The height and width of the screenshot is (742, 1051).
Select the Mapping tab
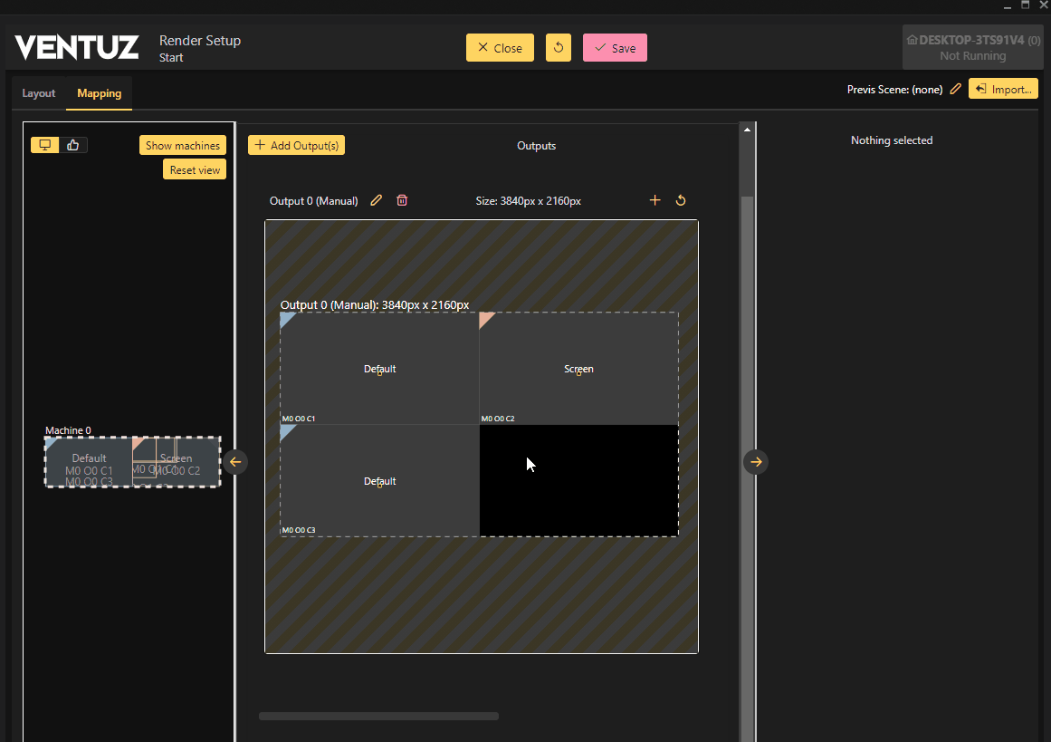click(x=99, y=93)
